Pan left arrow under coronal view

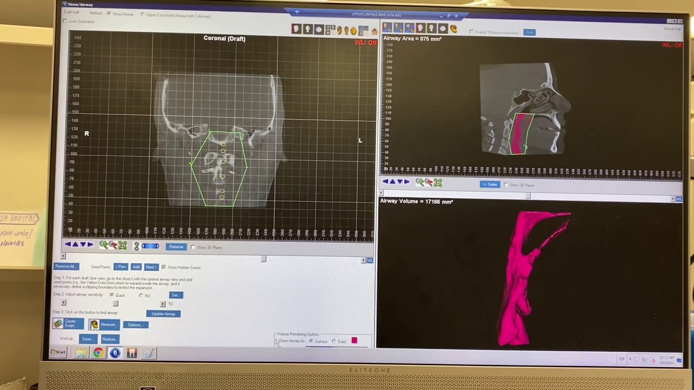(68, 244)
